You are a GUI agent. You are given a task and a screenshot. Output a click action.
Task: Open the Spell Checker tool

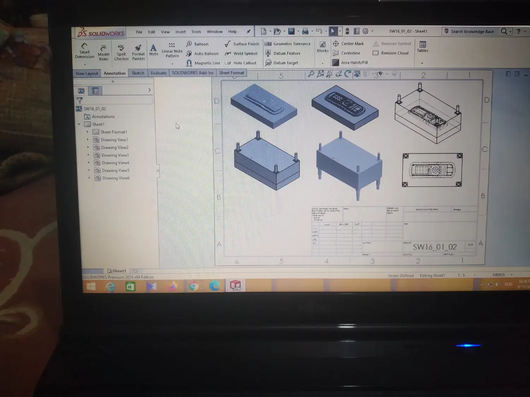pos(121,52)
